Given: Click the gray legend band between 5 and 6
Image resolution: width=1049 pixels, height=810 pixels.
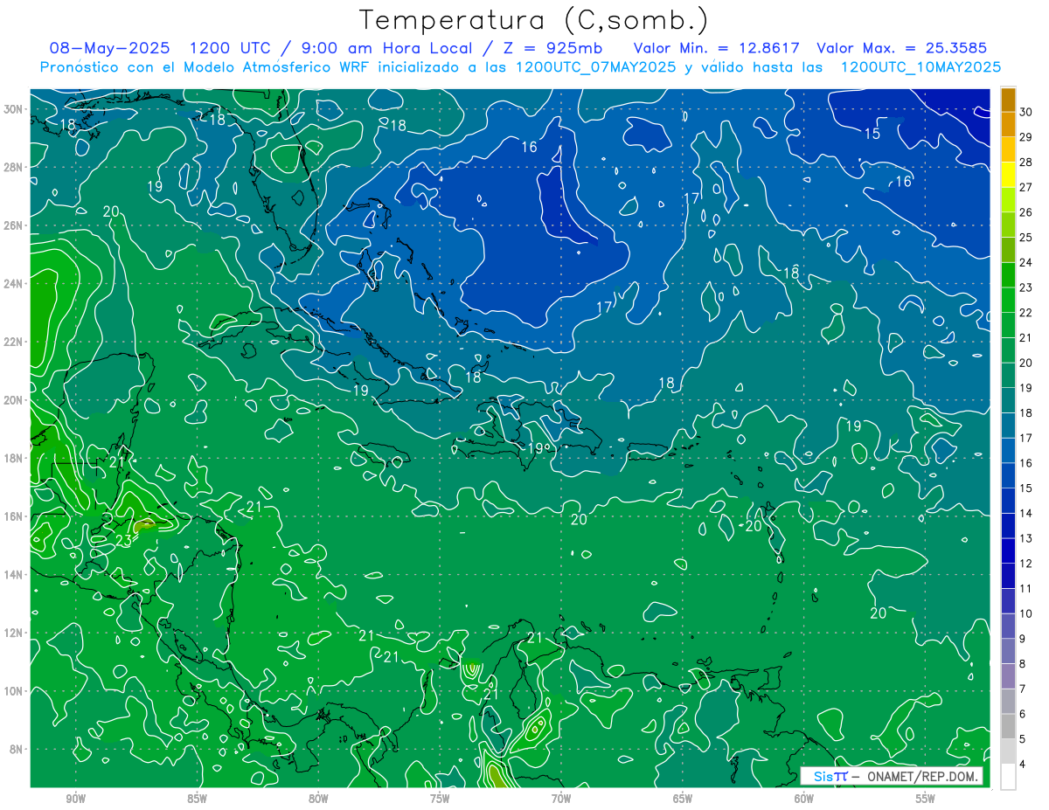Looking at the screenshot, I should 1008,726.
